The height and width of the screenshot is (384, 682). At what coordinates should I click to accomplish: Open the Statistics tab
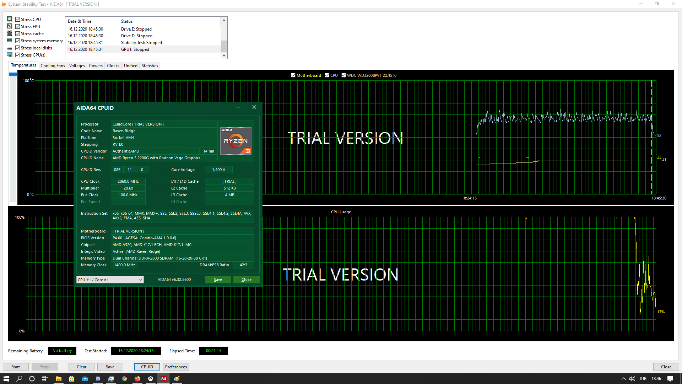[x=150, y=66]
